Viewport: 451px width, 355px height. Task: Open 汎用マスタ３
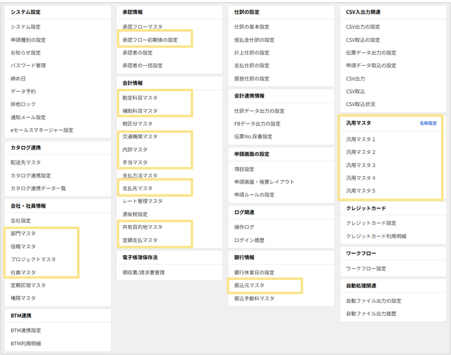coord(360,165)
